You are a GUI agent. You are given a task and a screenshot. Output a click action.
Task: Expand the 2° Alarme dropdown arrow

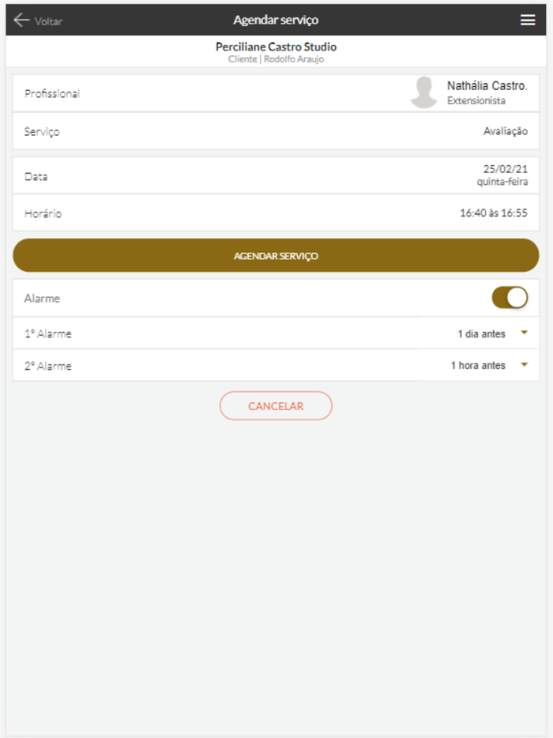point(524,365)
